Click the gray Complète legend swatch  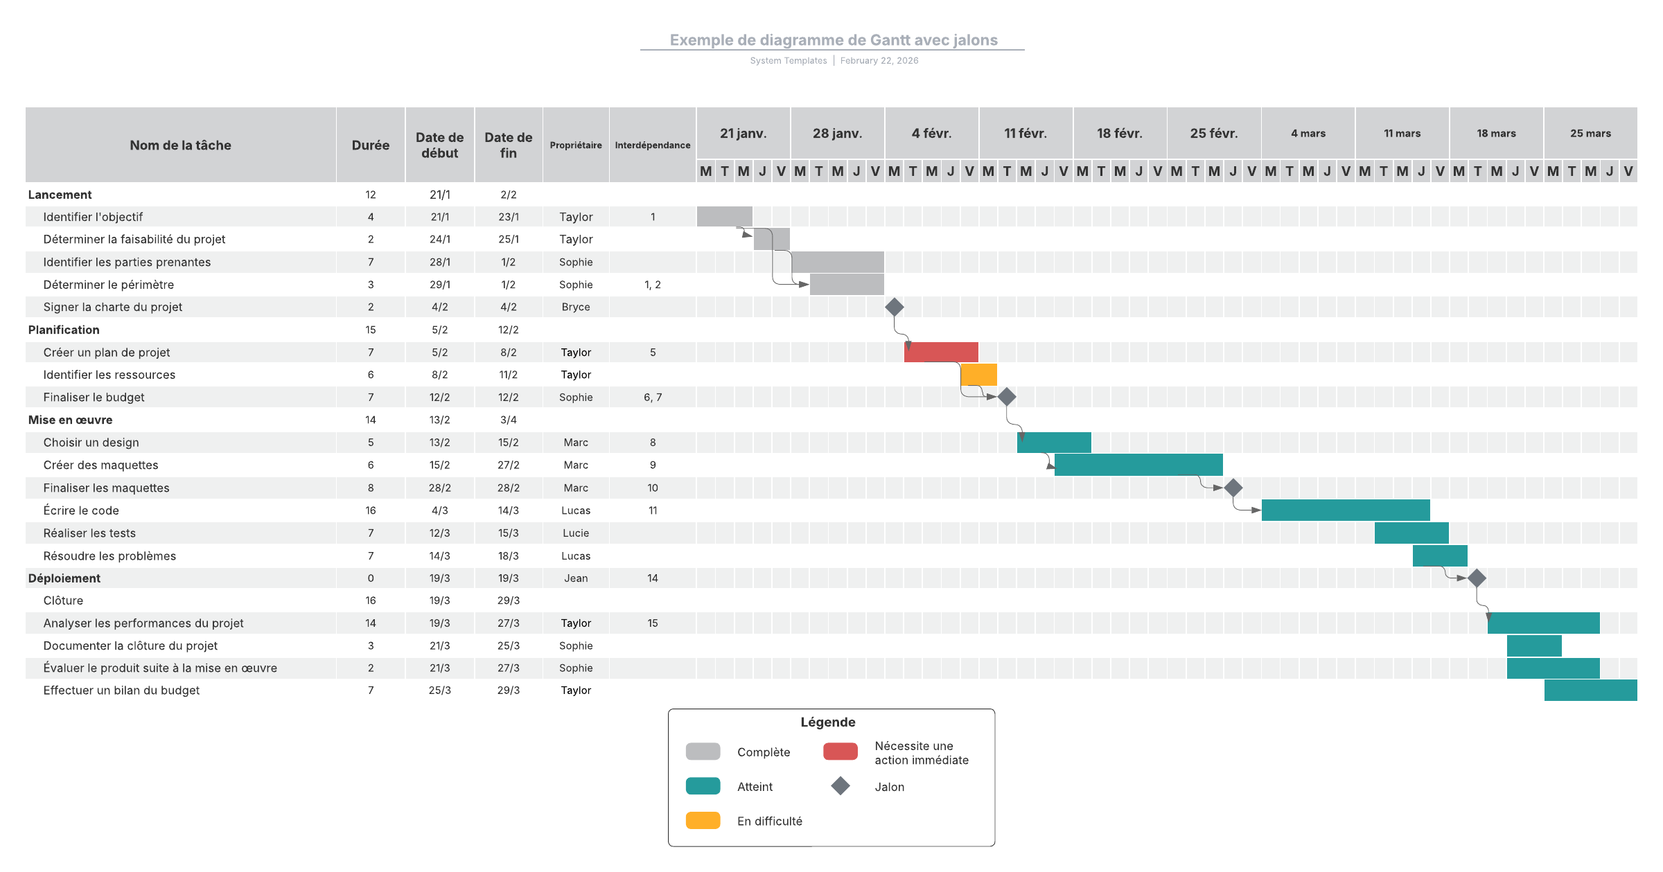pos(703,751)
